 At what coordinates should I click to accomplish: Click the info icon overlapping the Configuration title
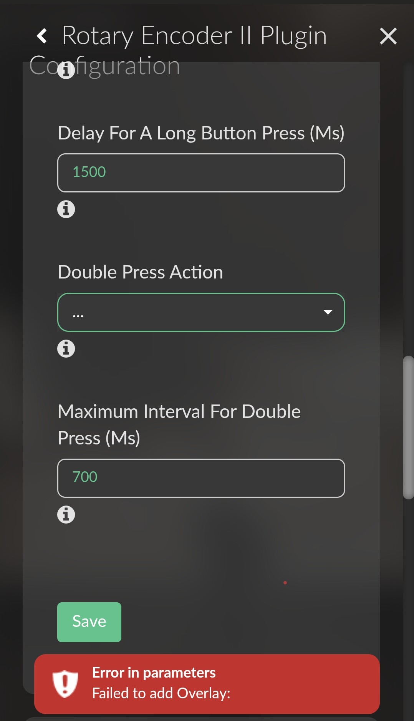(66, 70)
